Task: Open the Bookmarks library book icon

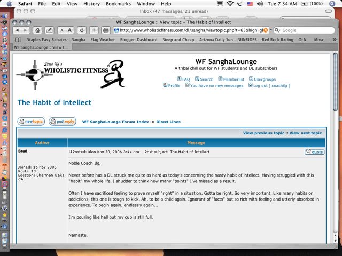Action: click(19, 39)
